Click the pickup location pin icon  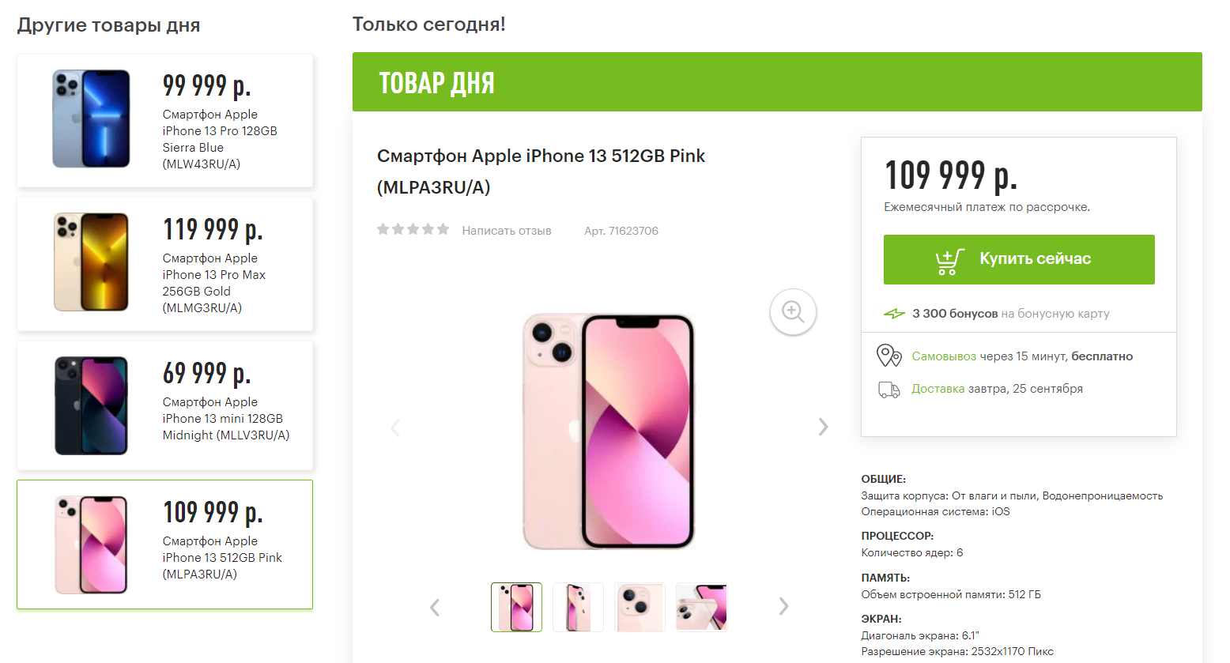889,356
